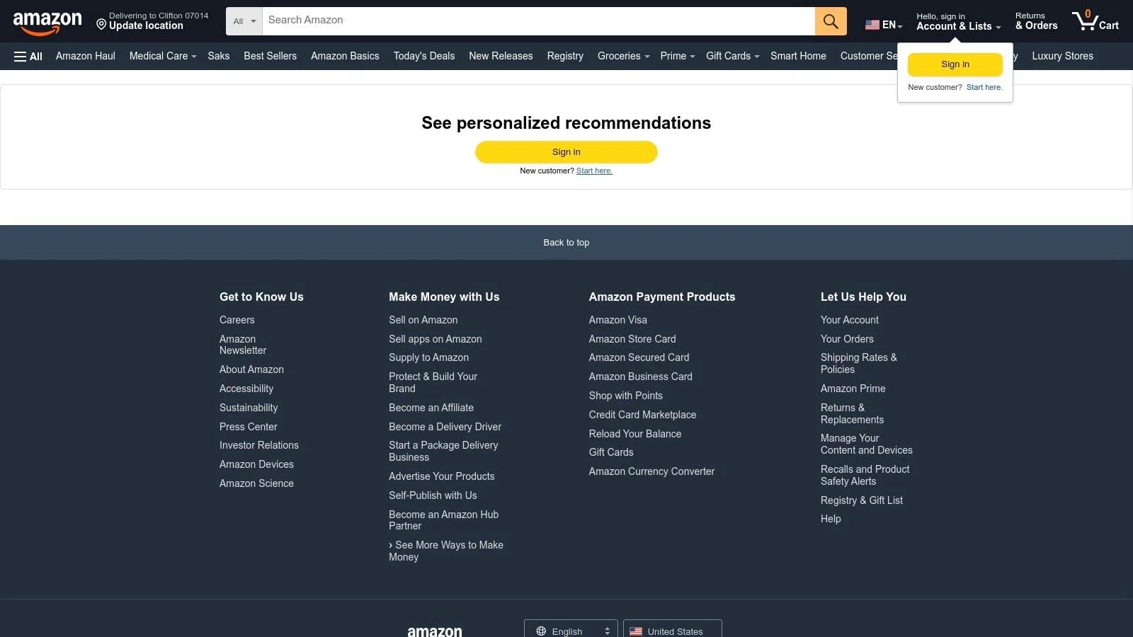The width and height of the screenshot is (1133, 637).
Task: Open Shop with Points link
Action: (626, 396)
